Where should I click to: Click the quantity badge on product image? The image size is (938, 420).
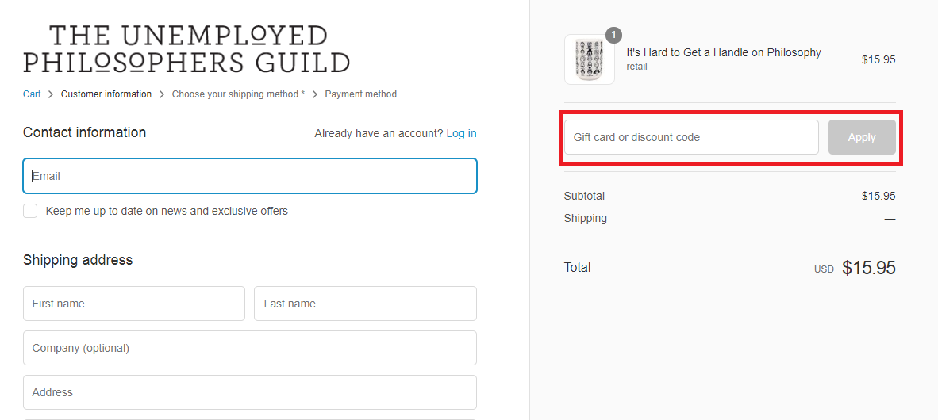click(613, 36)
